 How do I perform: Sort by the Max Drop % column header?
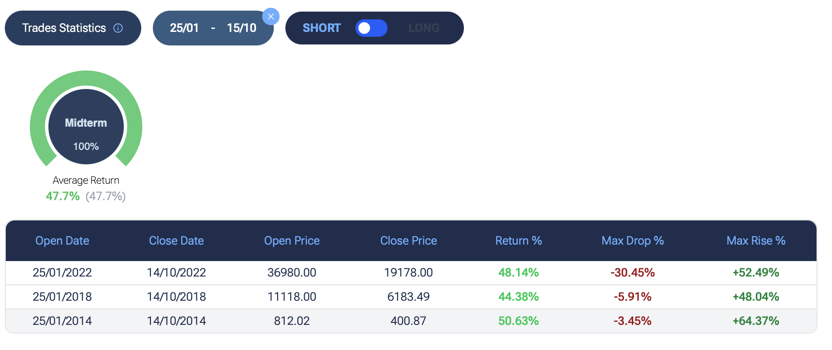pyautogui.click(x=632, y=241)
